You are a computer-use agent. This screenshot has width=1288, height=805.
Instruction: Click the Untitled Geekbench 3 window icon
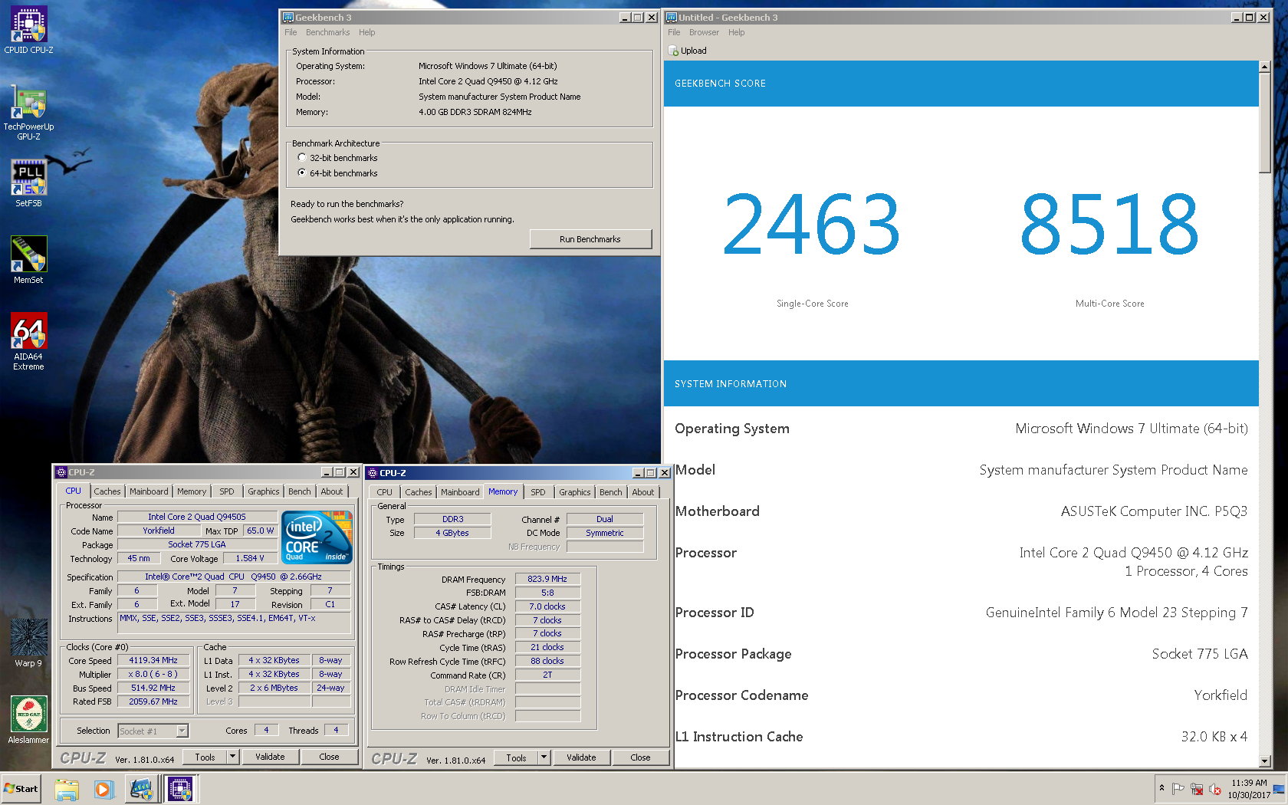click(x=672, y=17)
